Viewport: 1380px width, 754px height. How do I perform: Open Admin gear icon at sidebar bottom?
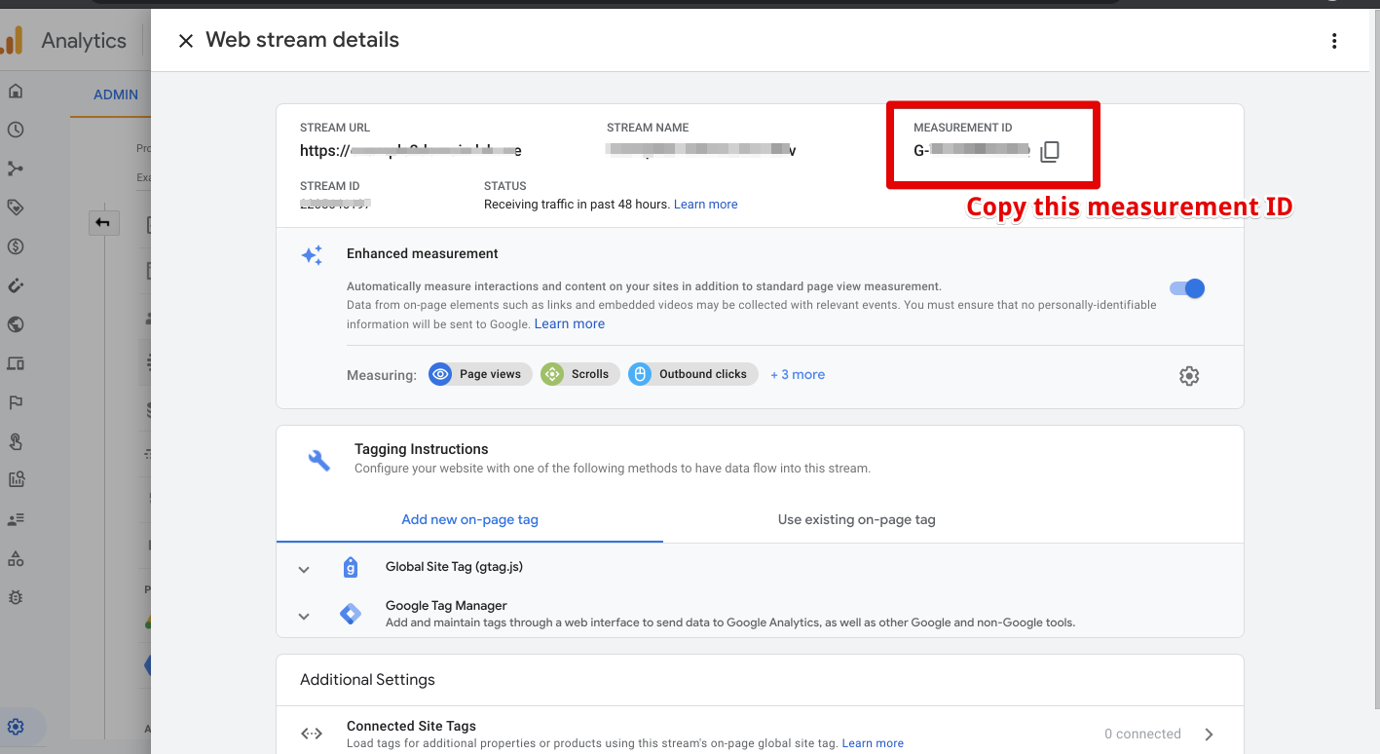(x=16, y=727)
